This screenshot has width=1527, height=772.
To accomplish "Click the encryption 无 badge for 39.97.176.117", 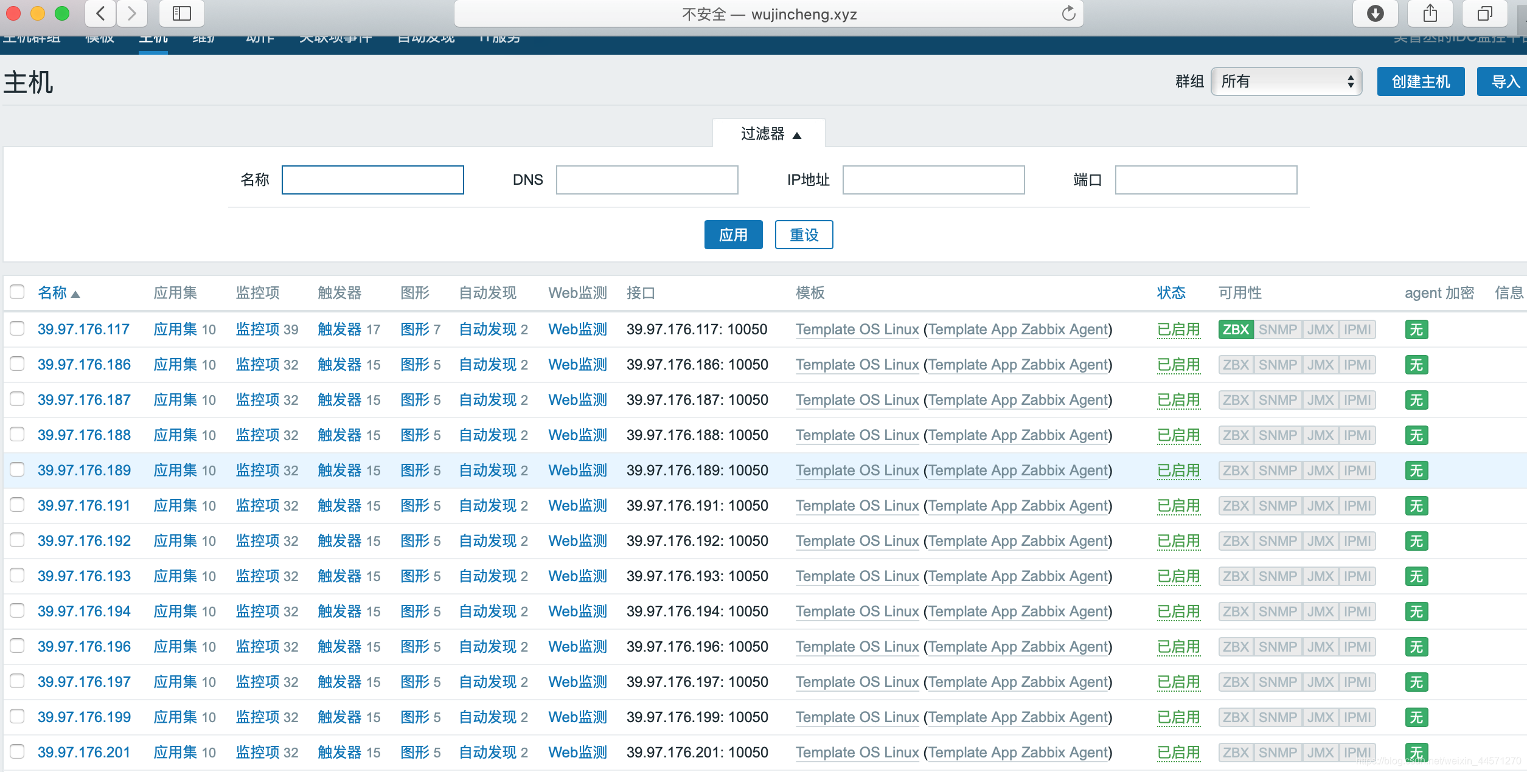I will click(x=1416, y=329).
